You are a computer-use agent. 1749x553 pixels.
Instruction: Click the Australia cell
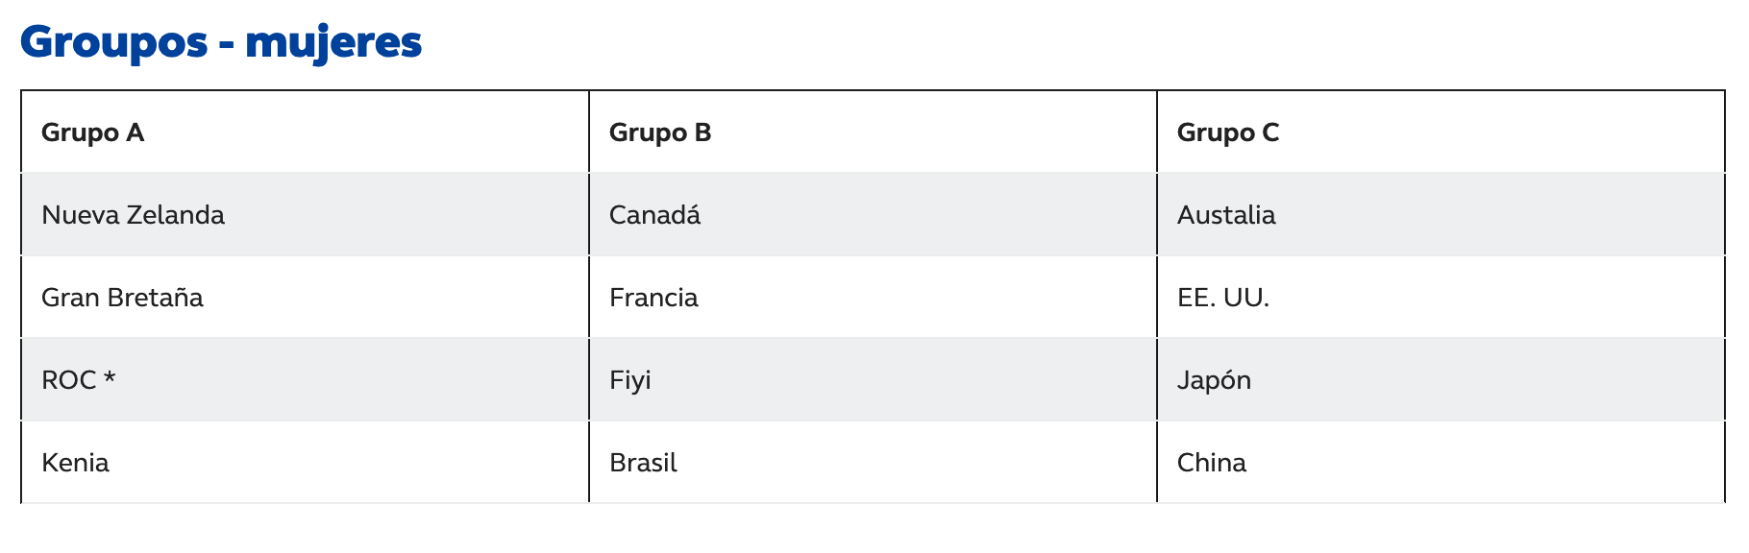pyautogui.click(x=1226, y=215)
